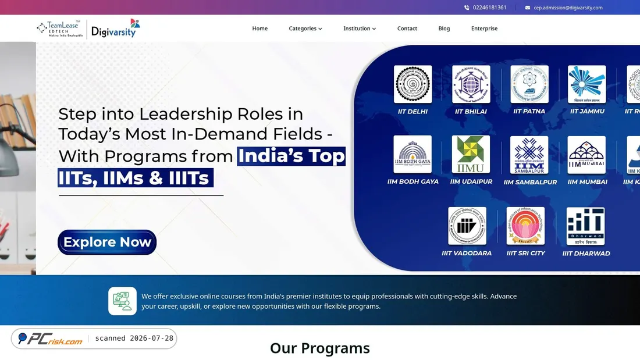640x360 pixels.
Task: Open the Enterprise menu item
Action: coord(485,28)
